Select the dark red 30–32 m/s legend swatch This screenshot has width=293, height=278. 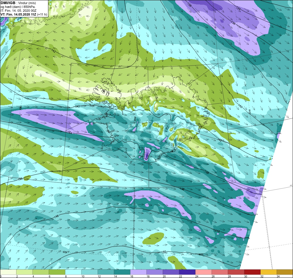[252, 272]
